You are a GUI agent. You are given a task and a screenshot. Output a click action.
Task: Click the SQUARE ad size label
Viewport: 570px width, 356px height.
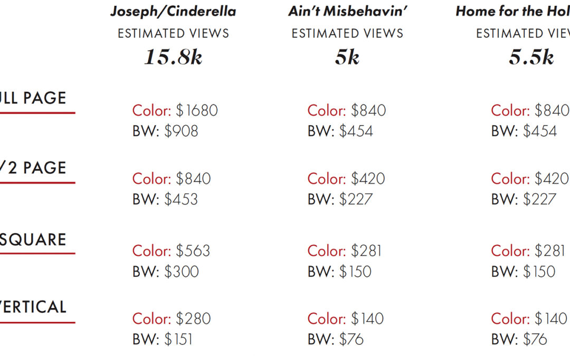pos(33,239)
